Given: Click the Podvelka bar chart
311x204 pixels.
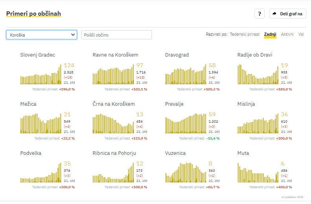Looking at the screenshot, I should point(41,173).
